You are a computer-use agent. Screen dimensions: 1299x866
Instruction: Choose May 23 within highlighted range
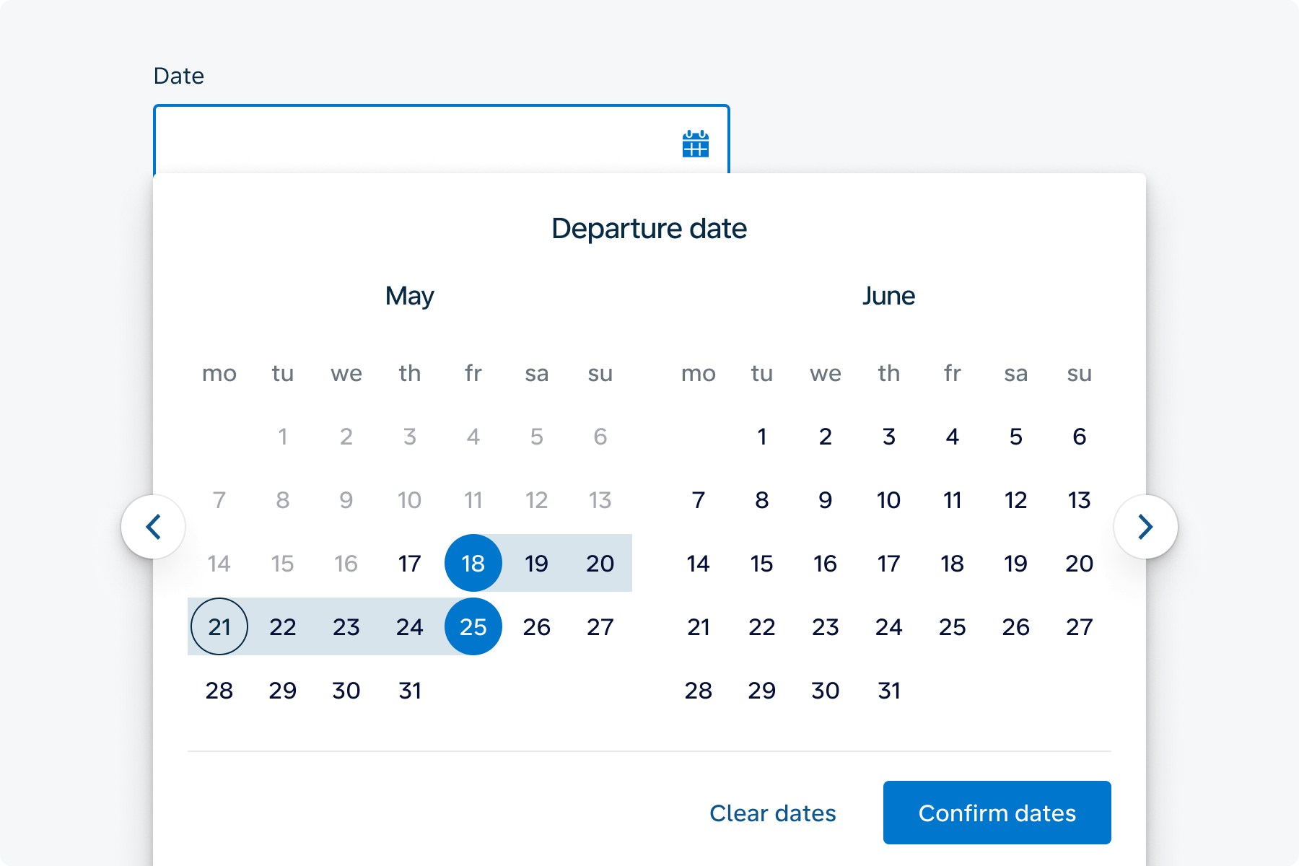pyautogui.click(x=346, y=626)
